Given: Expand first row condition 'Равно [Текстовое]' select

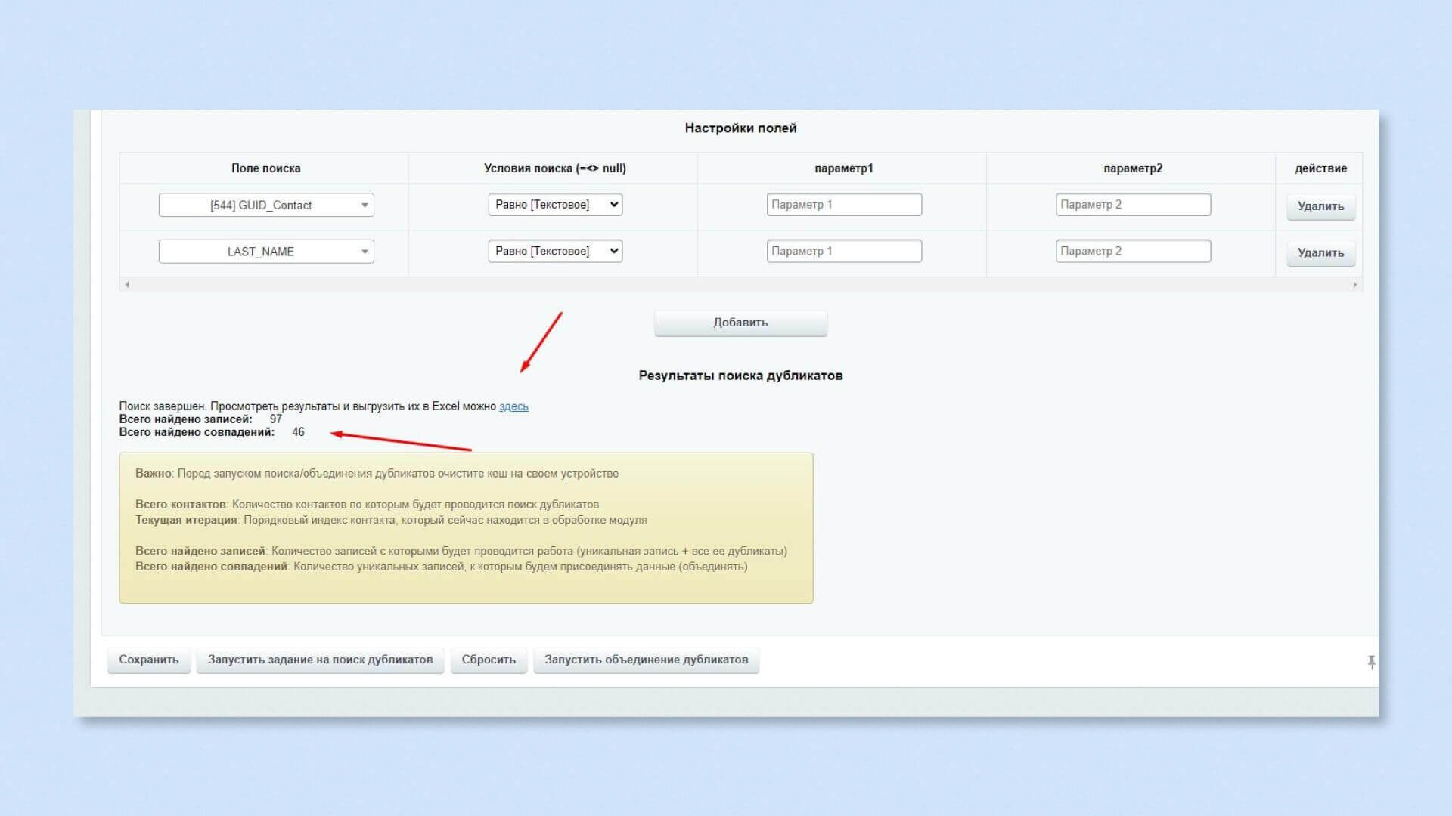Looking at the screenshot, I should (x=555, y=205).
